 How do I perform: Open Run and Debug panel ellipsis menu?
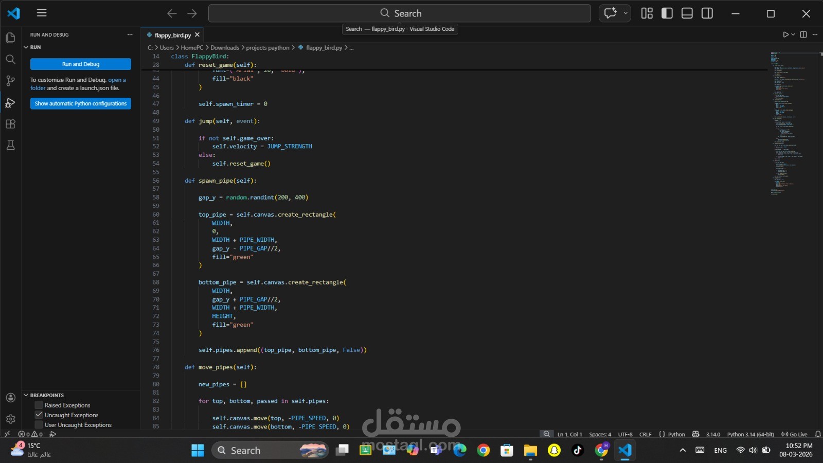click(130, 34)
